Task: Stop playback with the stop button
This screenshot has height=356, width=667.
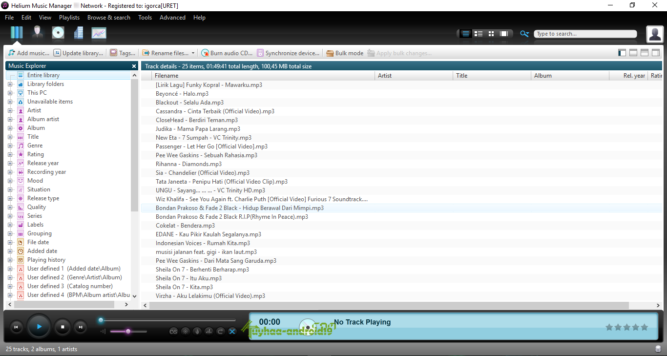Action: tap(63, 327)
